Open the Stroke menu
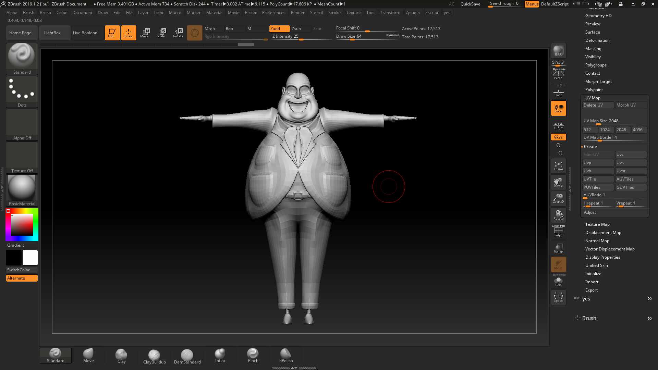 click(x=334, y=13)
